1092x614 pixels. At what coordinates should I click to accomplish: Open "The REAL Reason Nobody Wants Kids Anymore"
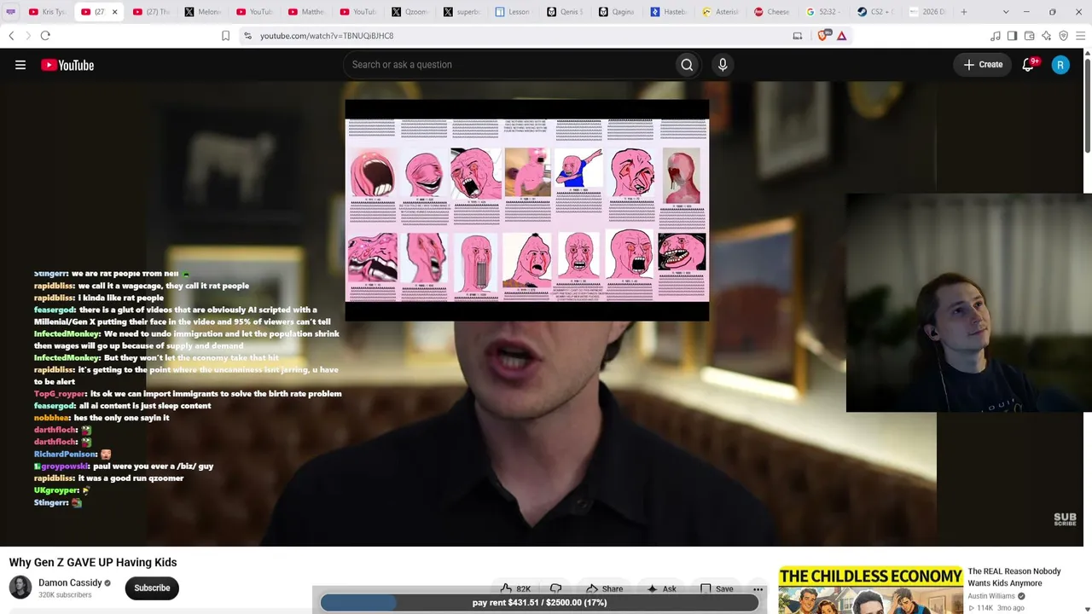pyautogui.click(x=1014, y=577)
